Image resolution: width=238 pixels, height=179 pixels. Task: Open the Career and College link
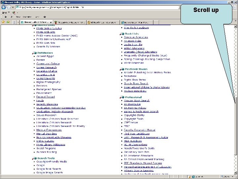48,64
